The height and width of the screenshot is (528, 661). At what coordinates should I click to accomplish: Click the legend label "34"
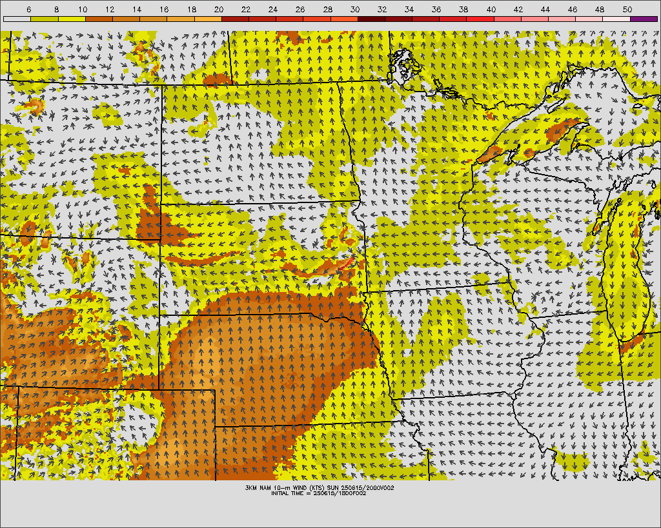[x=409, y=9]
